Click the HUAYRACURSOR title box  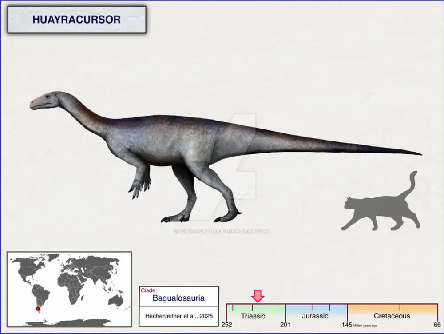pyautogui.click(x=76, y=20)
